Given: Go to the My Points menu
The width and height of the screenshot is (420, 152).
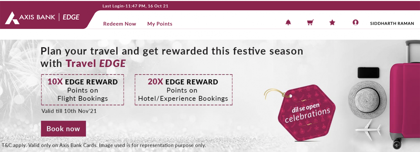Looking at the screenshot, I should click(x=160, y=24).
